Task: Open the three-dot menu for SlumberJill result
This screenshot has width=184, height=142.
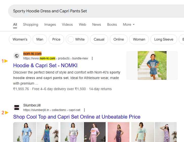Action: point(84,110)
